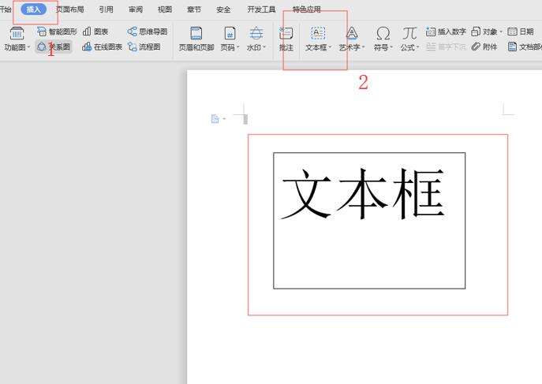Viewport: 542px width, 384px height.
Task: Click the 艺术字 word art icon
Action: click(x=352, y=33)
